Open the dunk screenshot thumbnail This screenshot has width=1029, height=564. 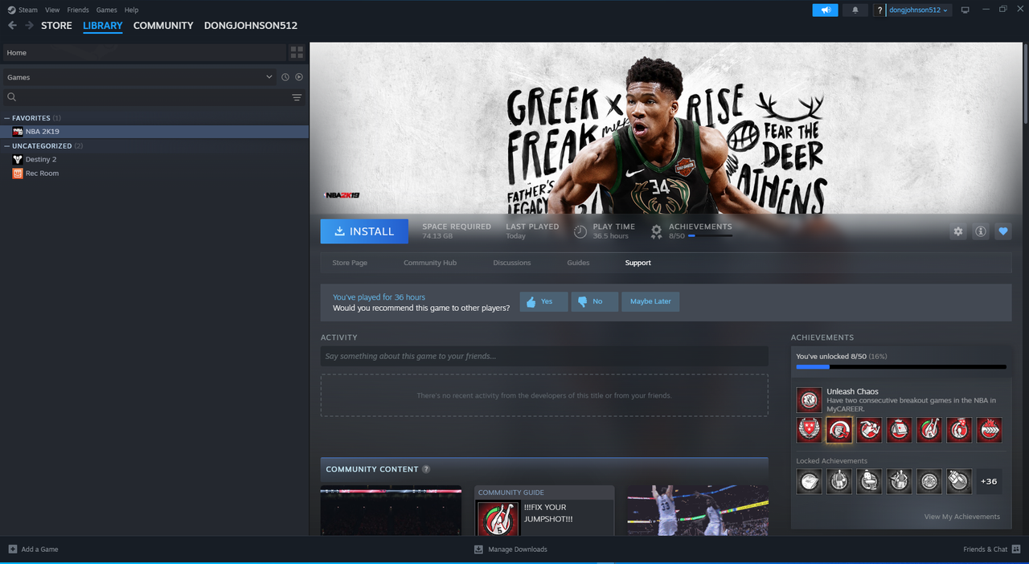point(698,510)
